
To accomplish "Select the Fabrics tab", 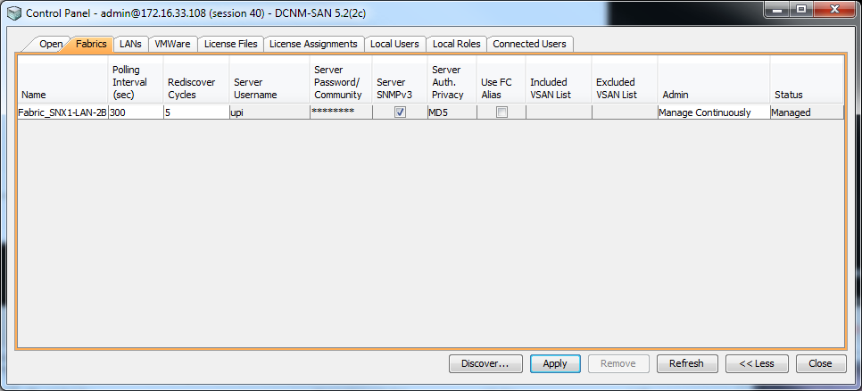I will tap(91, 44).
